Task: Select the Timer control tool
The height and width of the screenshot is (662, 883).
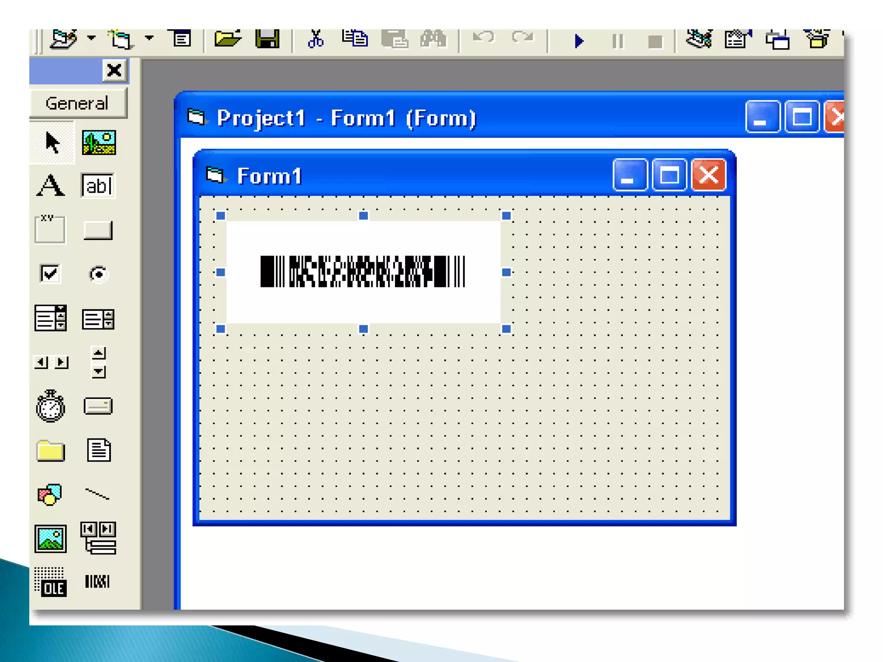Action: (50, 406)
